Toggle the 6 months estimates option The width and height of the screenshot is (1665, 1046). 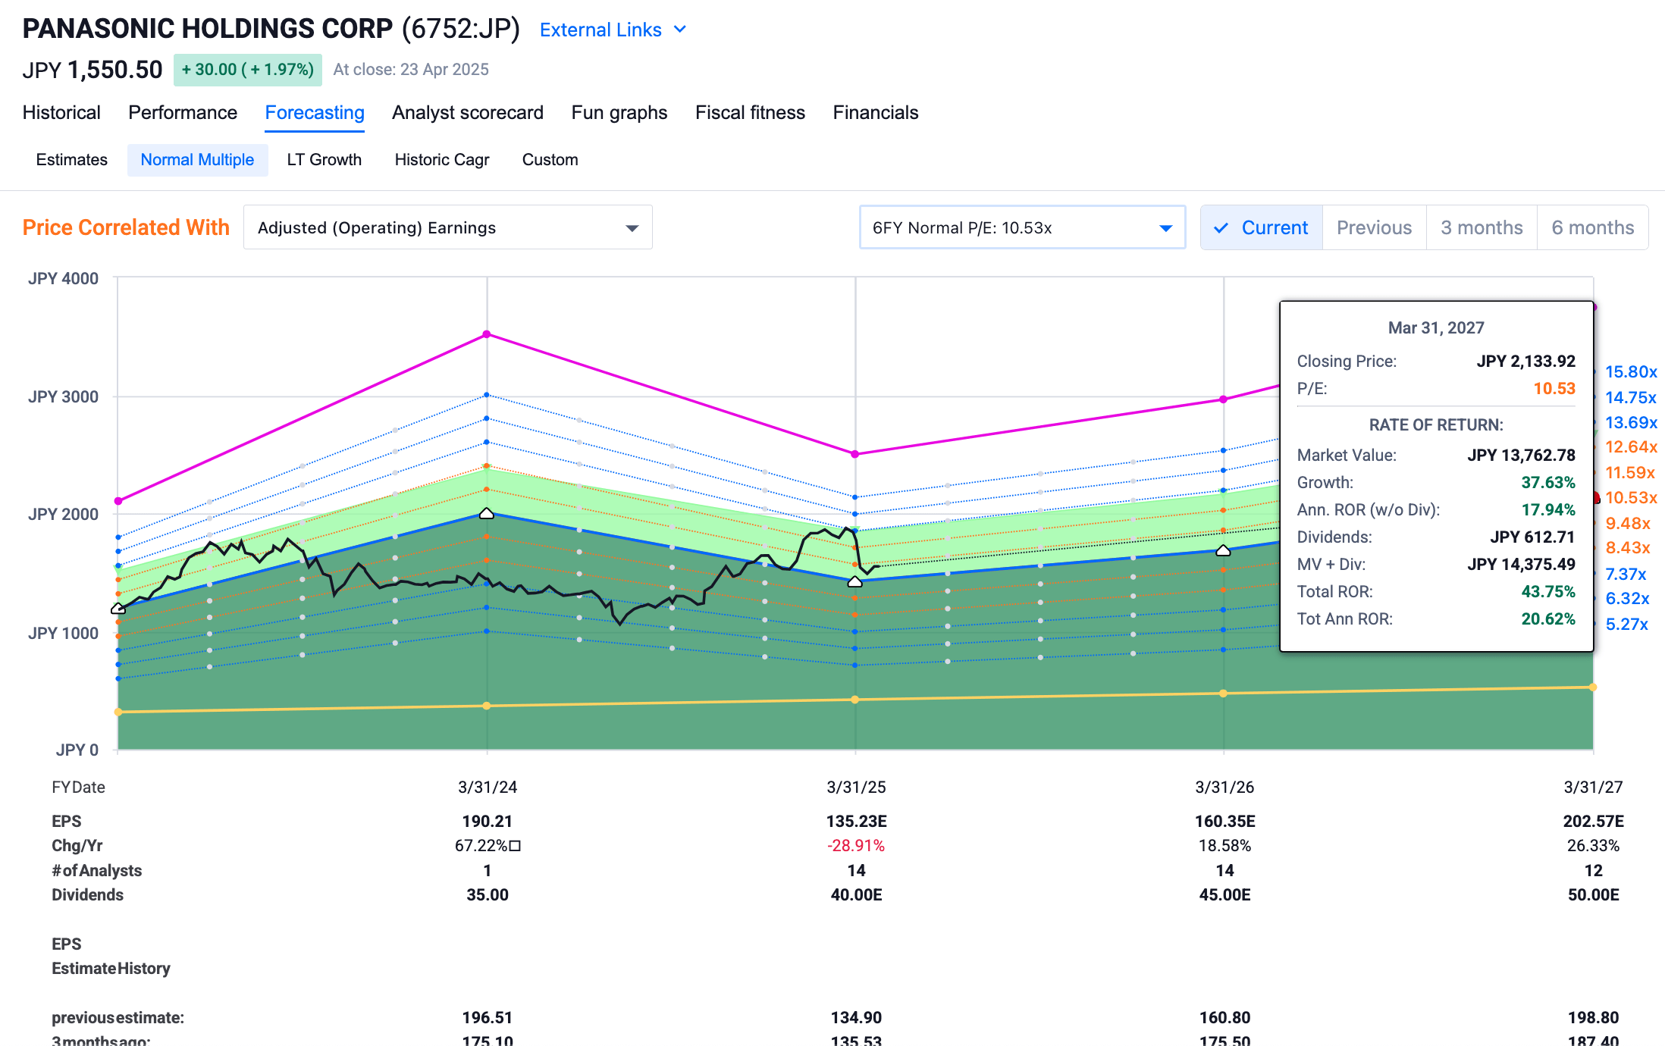(1592, 228)
